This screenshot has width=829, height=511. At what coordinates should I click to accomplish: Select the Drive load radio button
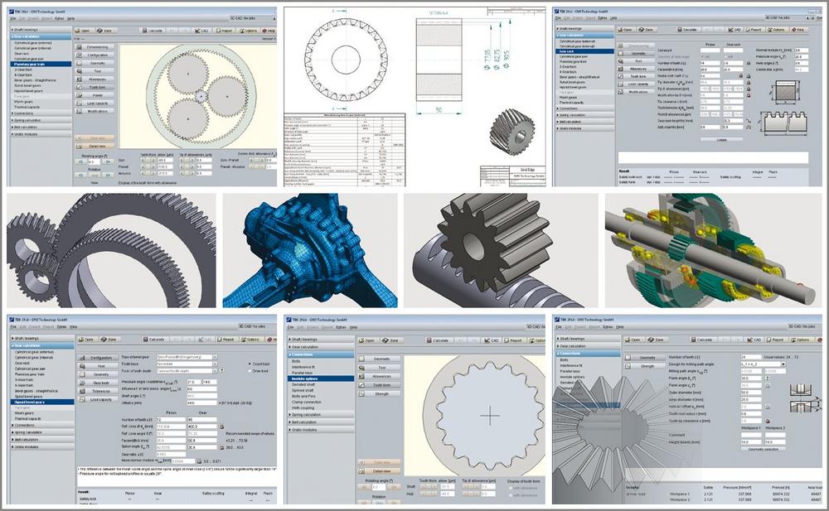(x=250, y=371)
